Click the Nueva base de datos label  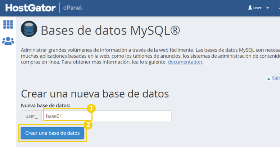tap(46, 105)
